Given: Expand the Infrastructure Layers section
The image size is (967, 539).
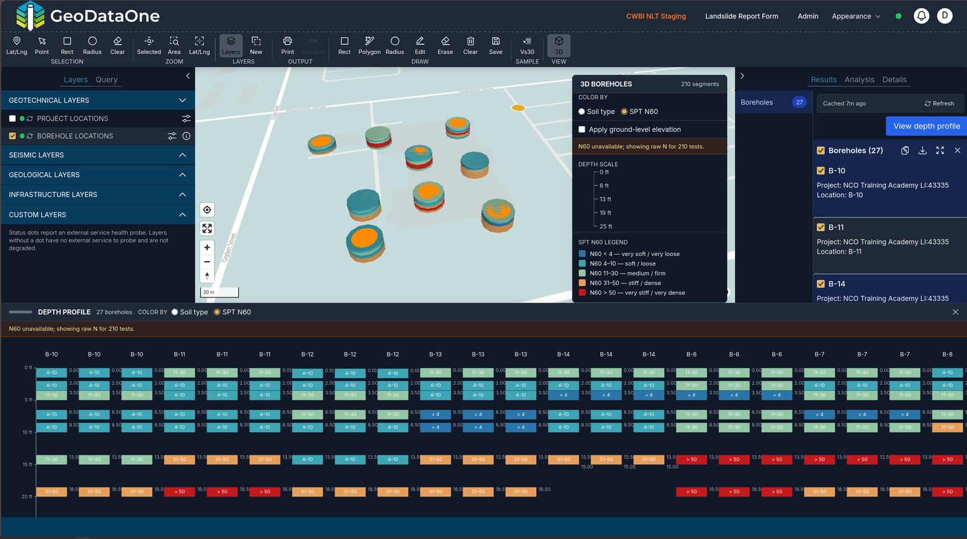Looking at the screenshot, I should tap(97, 195).
